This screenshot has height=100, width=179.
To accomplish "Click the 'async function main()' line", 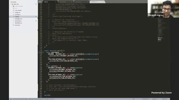I will [x=54, y=51].
